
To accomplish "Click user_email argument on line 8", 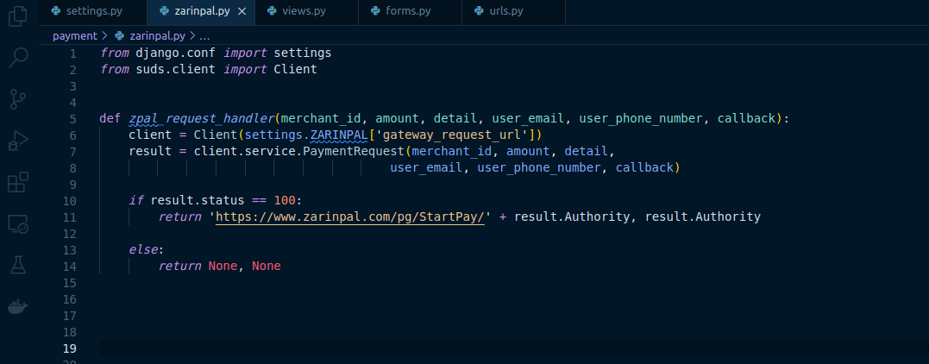I will tap(426, 168).
